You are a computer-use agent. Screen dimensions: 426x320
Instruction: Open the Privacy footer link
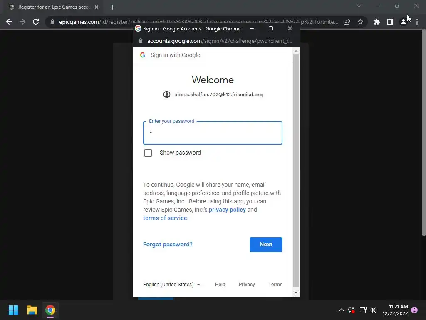pos(247,284)
